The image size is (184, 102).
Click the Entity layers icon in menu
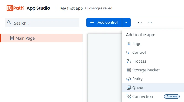(x=129, y=79)
